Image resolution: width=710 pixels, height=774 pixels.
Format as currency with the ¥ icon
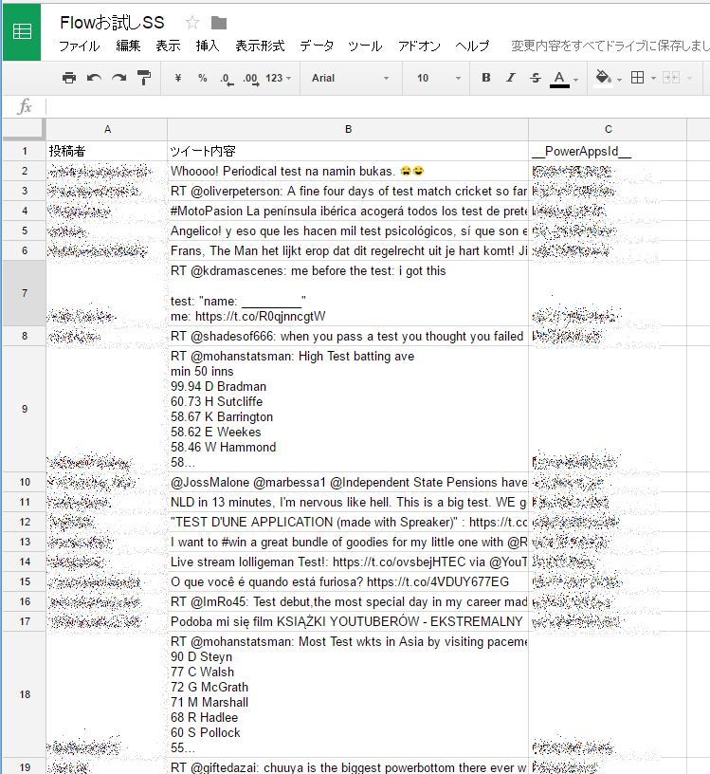coord(178,78)
